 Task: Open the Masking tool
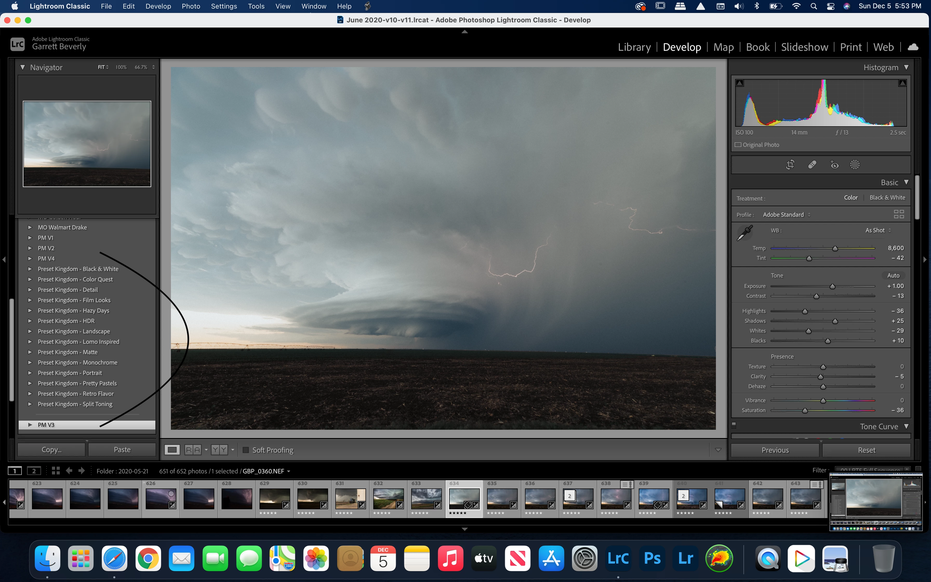click(854, 165)
